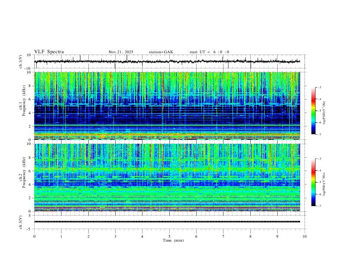This screenshot has height=265, width=343.
Task: Select the "start UT = 6 : 0 : 0" text
Action: point(209,52)
